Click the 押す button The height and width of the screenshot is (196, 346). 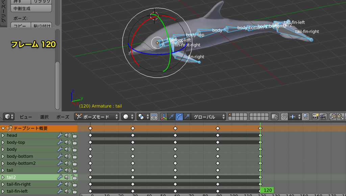click(x=21, y=2)
